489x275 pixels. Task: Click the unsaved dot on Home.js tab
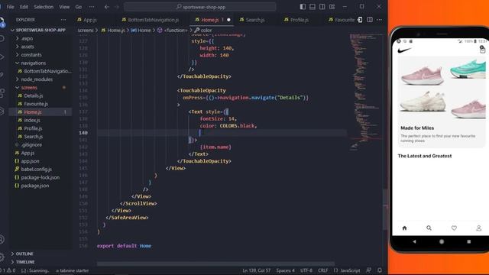[228, 20]
